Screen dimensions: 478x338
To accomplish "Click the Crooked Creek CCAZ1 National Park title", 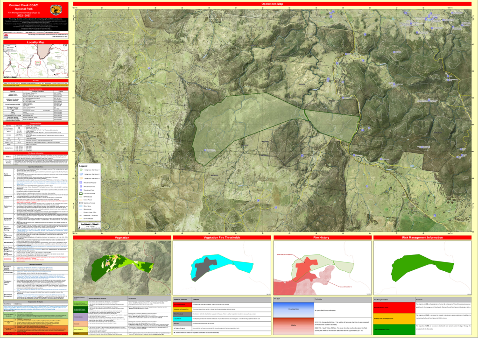I will pos(24,7).
